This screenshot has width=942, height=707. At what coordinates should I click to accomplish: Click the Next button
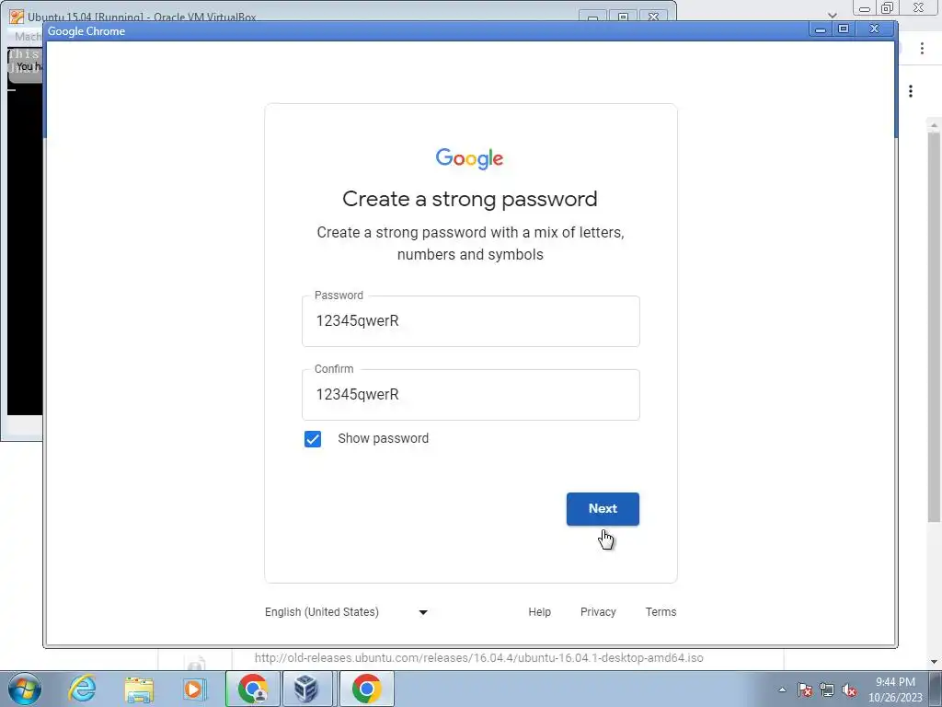click(603, 508)
